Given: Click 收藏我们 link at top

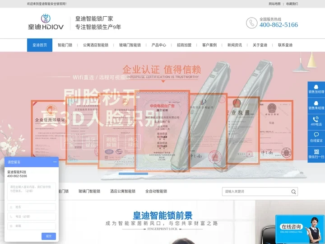Looking at the screenshot, I should [292, 4].
